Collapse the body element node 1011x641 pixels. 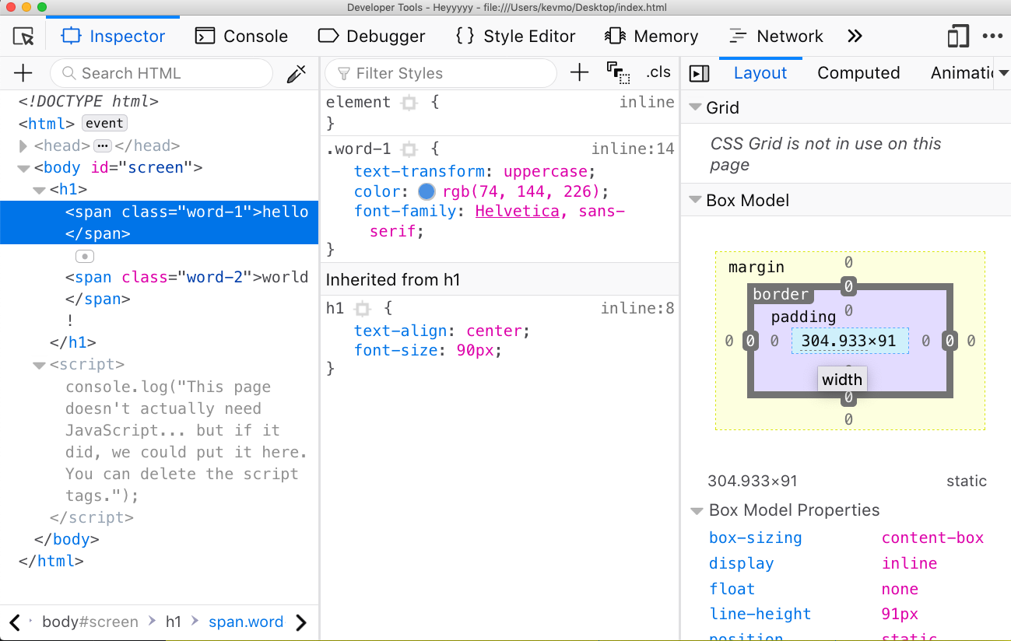24,168
